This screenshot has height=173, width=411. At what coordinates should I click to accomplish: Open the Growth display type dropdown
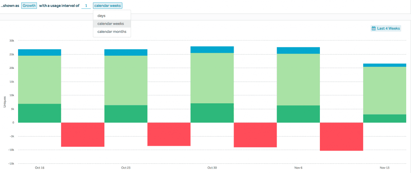(29, 6)
